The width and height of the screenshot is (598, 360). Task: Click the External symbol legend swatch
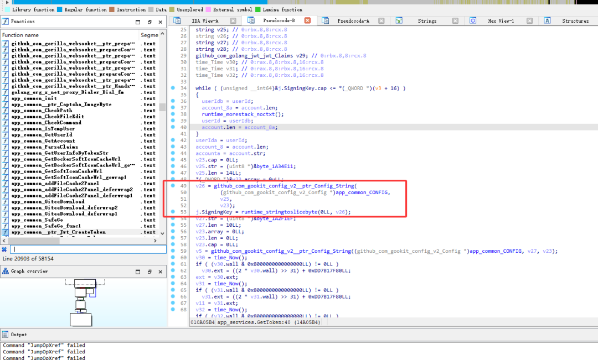coord(208,9)
